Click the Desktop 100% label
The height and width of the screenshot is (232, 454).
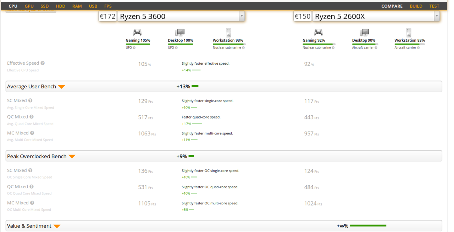[181, 40]
